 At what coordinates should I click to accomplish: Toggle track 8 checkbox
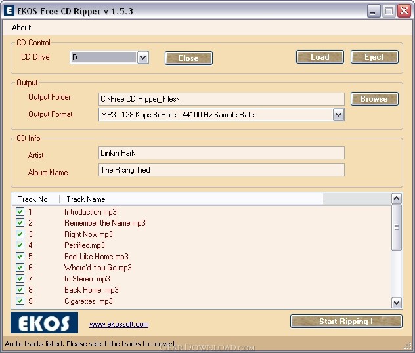[20, 289]
